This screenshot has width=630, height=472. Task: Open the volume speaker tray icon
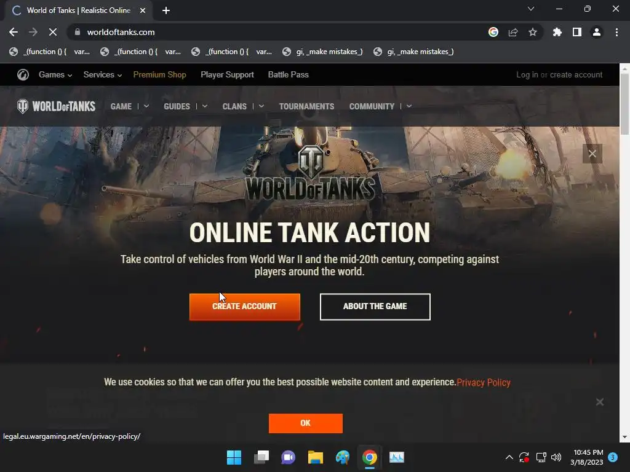pos(556,457)
